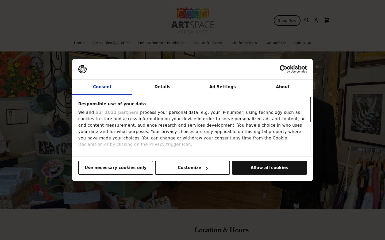Image resolution: width=385 pixels, height=240 pixels.
Task: Click the cookie icon in consent dialog
Action: [82, 69]
